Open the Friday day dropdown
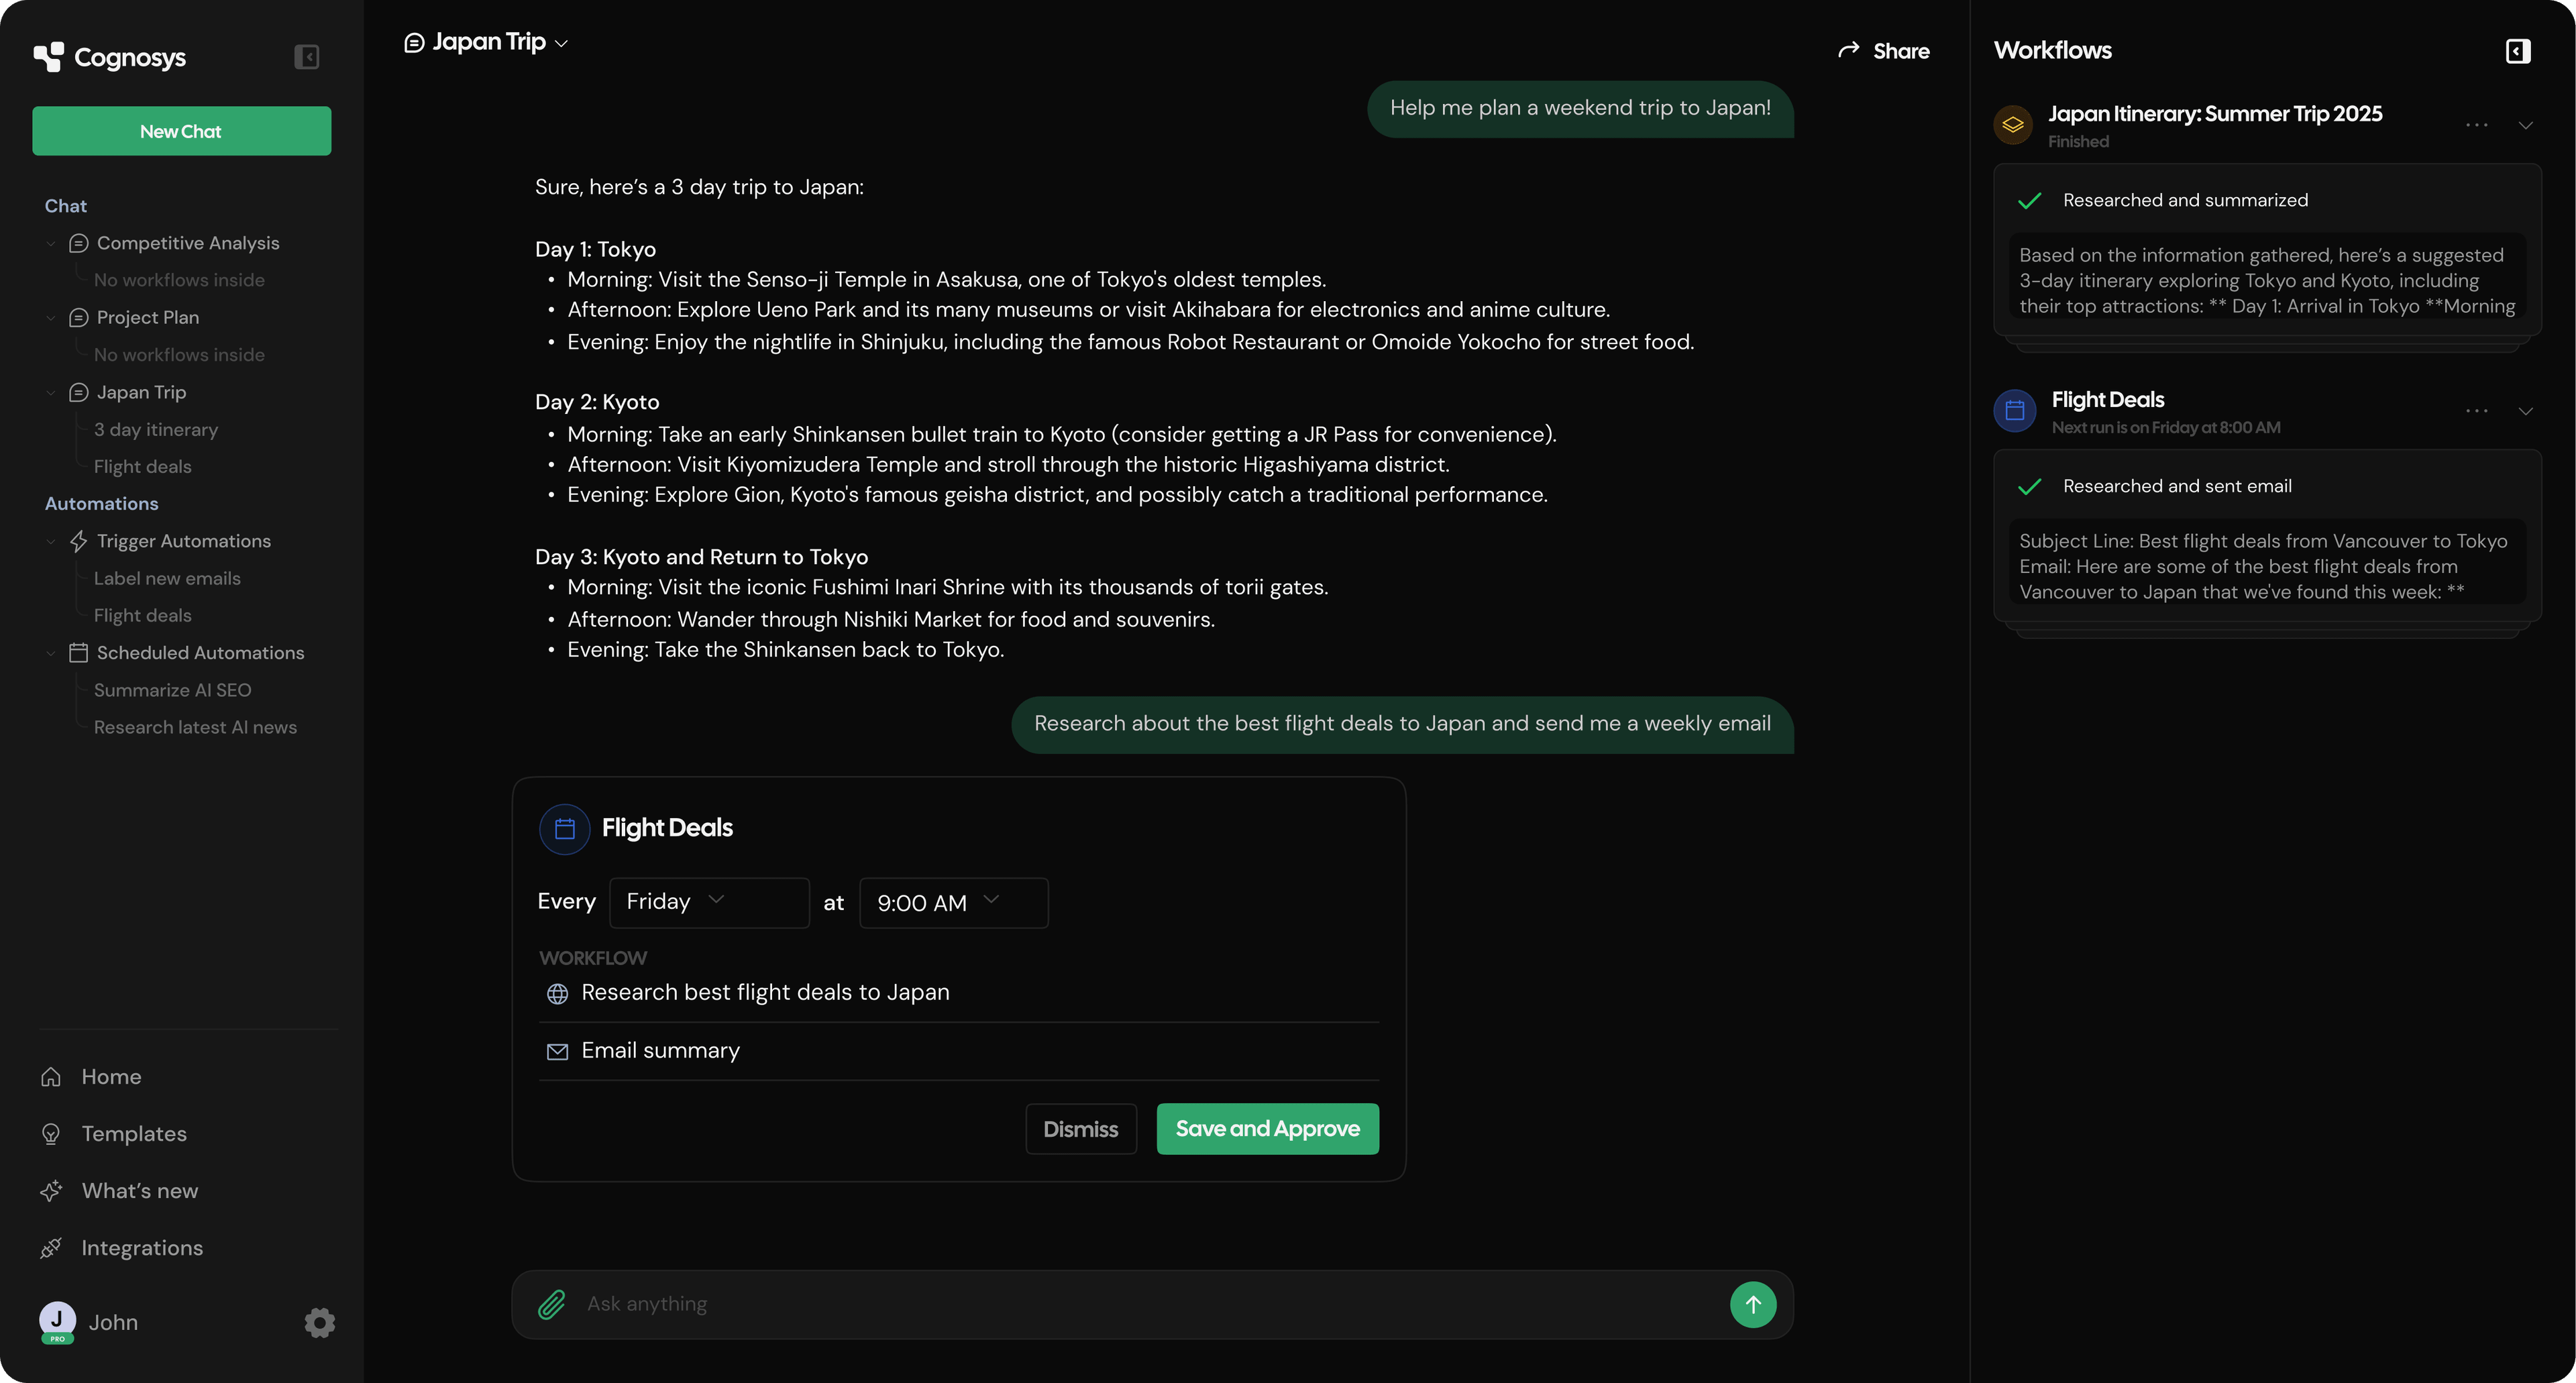This screenshot has height=1383, width=2576. (708, 902)
